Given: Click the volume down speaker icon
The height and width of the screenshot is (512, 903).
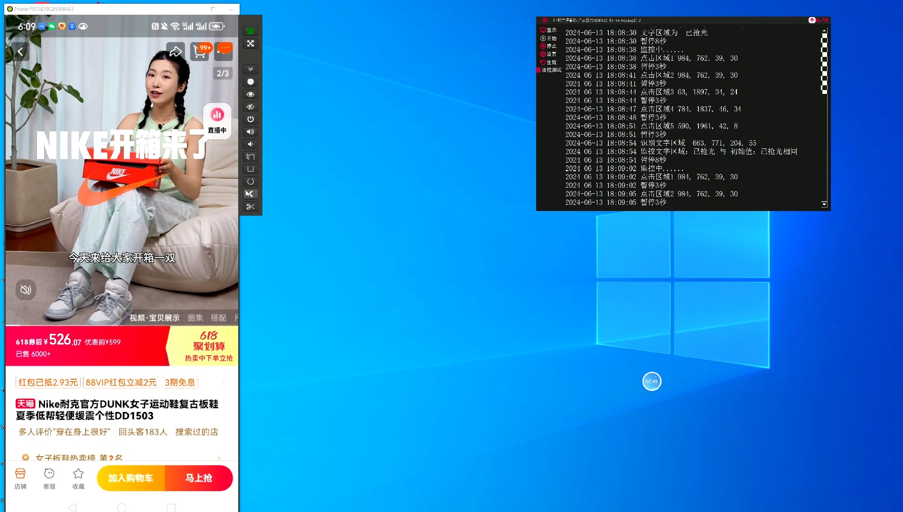Looking at the screenshot, I should (x=250, y=144).
